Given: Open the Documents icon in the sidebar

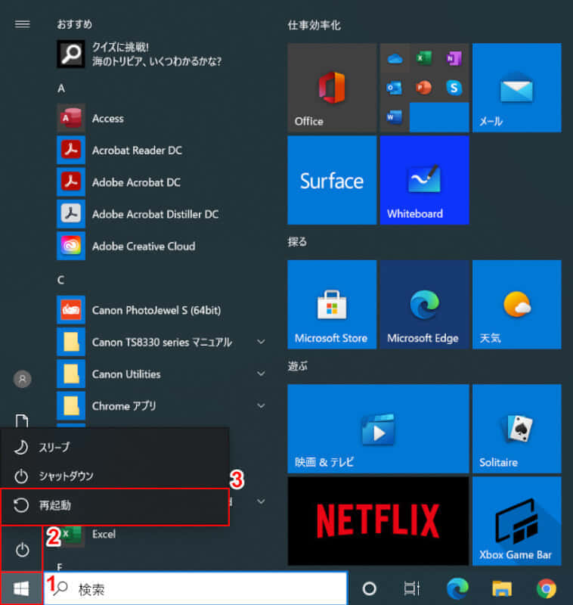Looking at the screenshot, I should 22,420.
